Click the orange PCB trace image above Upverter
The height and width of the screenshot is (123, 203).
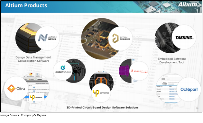tap(101, 79)
